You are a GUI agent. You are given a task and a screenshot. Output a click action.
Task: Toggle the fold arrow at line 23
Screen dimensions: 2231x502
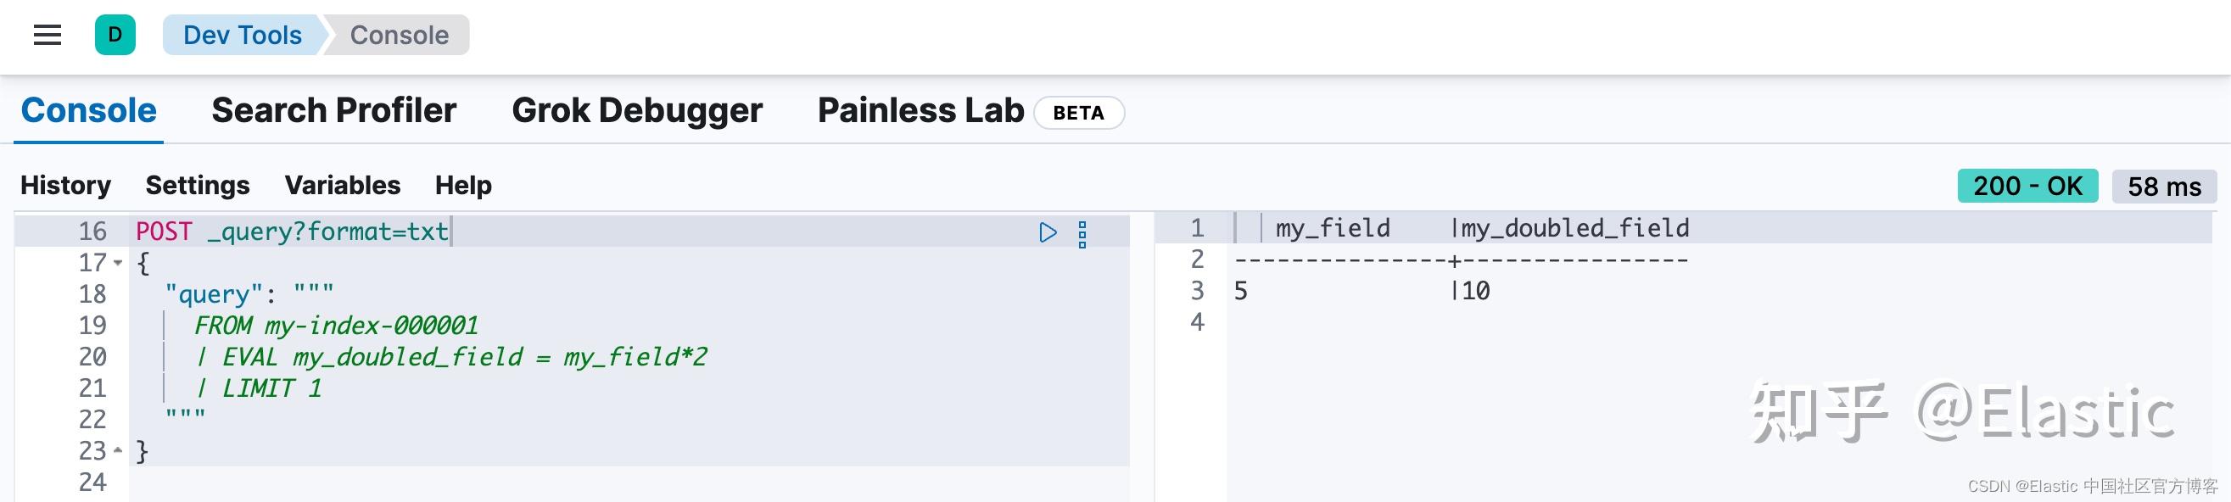pos(118,451)
